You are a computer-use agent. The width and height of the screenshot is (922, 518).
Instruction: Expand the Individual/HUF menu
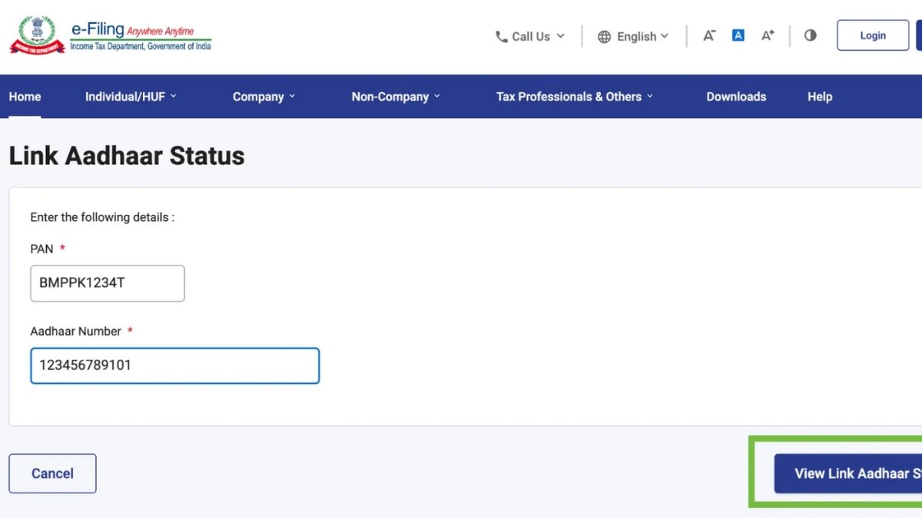coord(131,97)
